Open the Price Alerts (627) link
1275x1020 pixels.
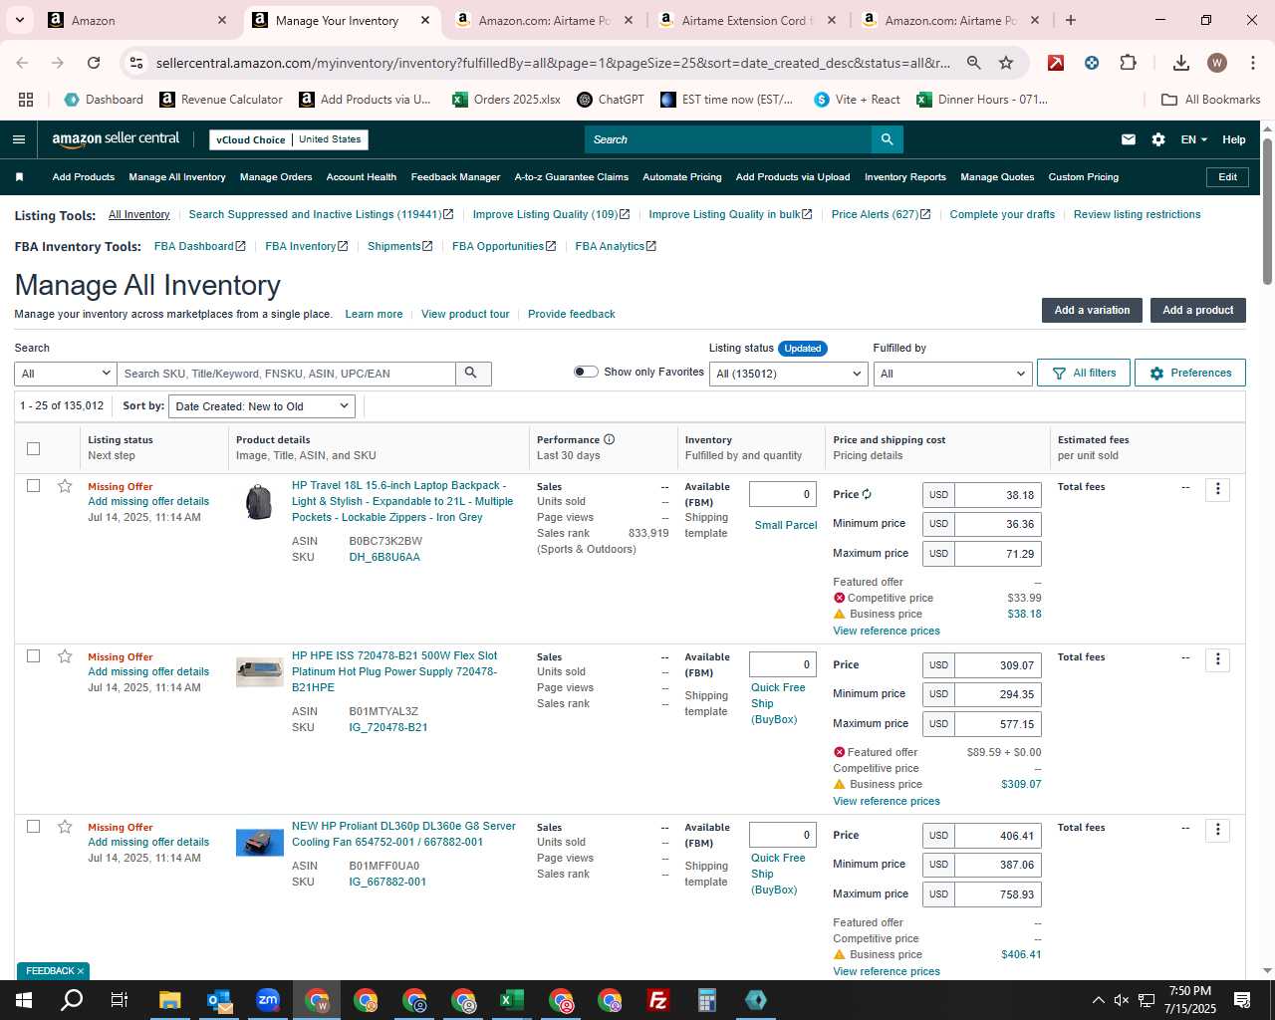pos(881,214)
